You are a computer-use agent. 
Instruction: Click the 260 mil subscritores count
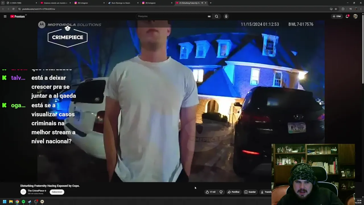click(36, 194)
